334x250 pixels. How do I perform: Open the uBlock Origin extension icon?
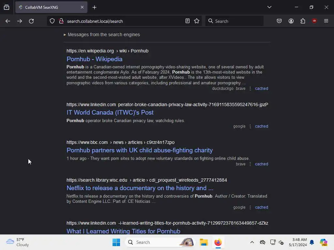pyautogui.click(x=314, y=21)
